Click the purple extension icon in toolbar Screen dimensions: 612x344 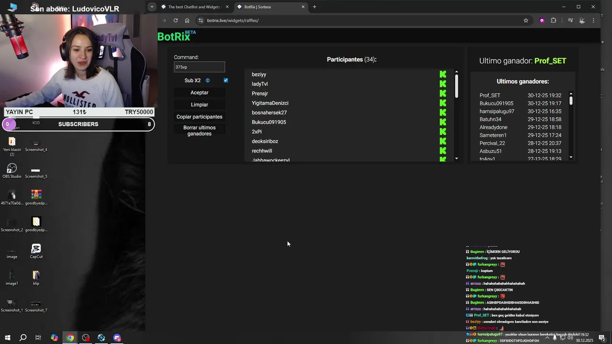tap(542, 21)
